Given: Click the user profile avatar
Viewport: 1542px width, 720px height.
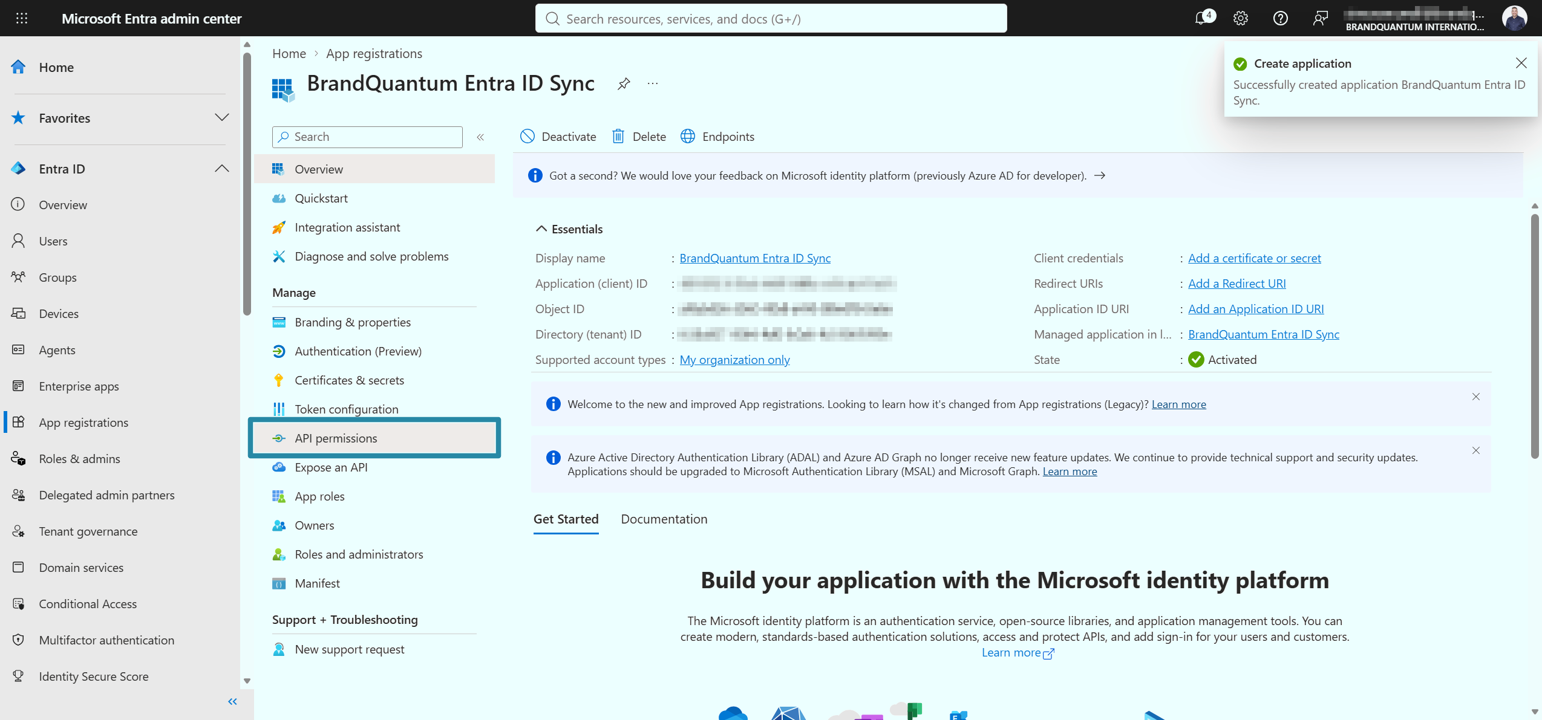Looking at the screenshot, I should pyautogui.click(x=1514, y=18).
